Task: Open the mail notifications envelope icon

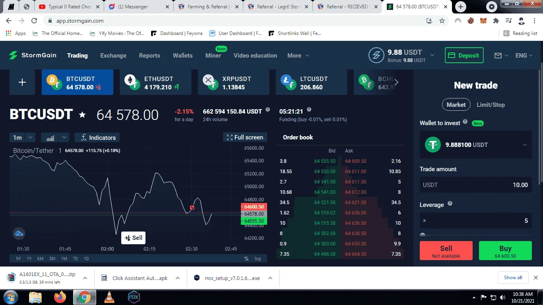Action: [498, 56]
